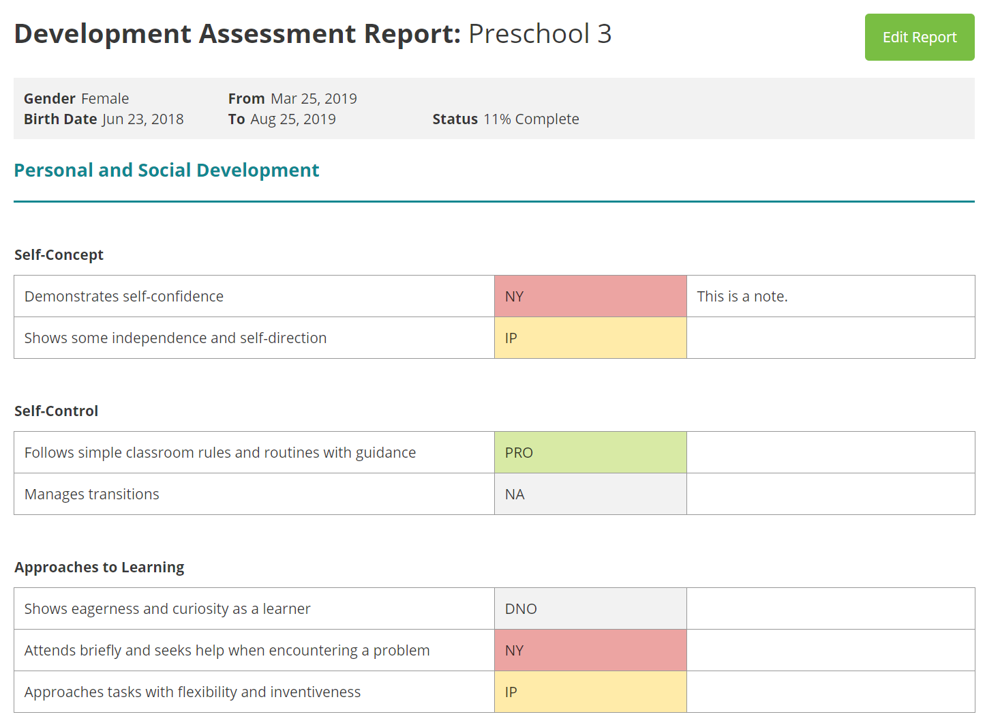
Task: Select the NY rating for Attends briefly
Action: (x=590, y=650)
